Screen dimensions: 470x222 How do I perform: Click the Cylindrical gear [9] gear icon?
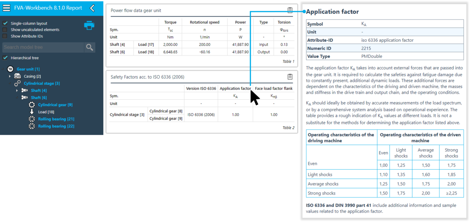pos(32,105)
